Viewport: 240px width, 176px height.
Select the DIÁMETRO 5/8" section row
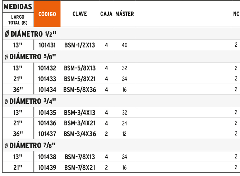[121, 57]
